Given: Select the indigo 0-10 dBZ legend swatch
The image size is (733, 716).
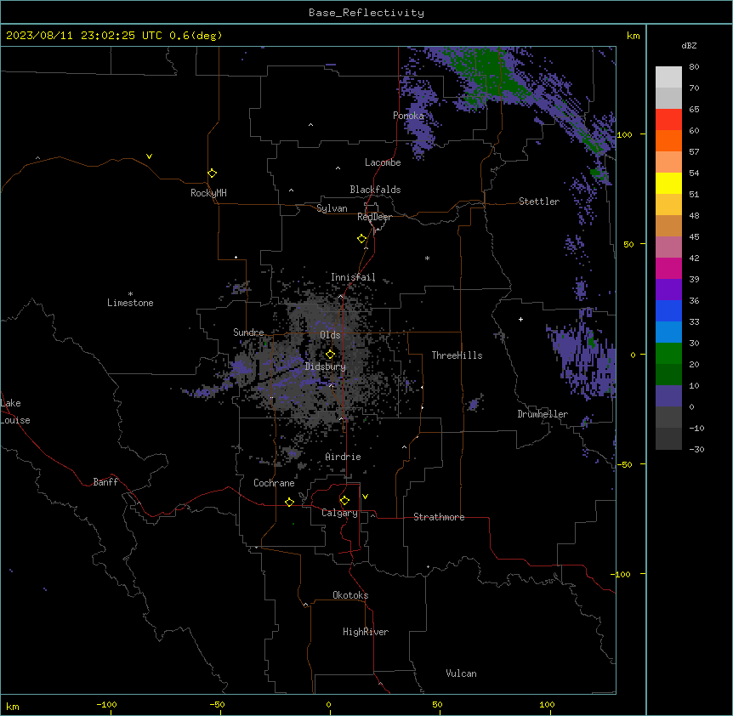Looking at the screenshot, I should pos(668,396).
